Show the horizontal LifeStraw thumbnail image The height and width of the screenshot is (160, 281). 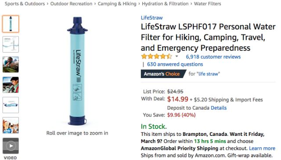pyautogui.click(x=11, y=105)
